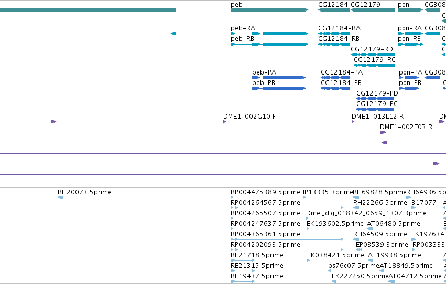Click the DME1-002E03.R marker
The width and height of the screenshot is (446, 284).
click(x=383, y=132)
